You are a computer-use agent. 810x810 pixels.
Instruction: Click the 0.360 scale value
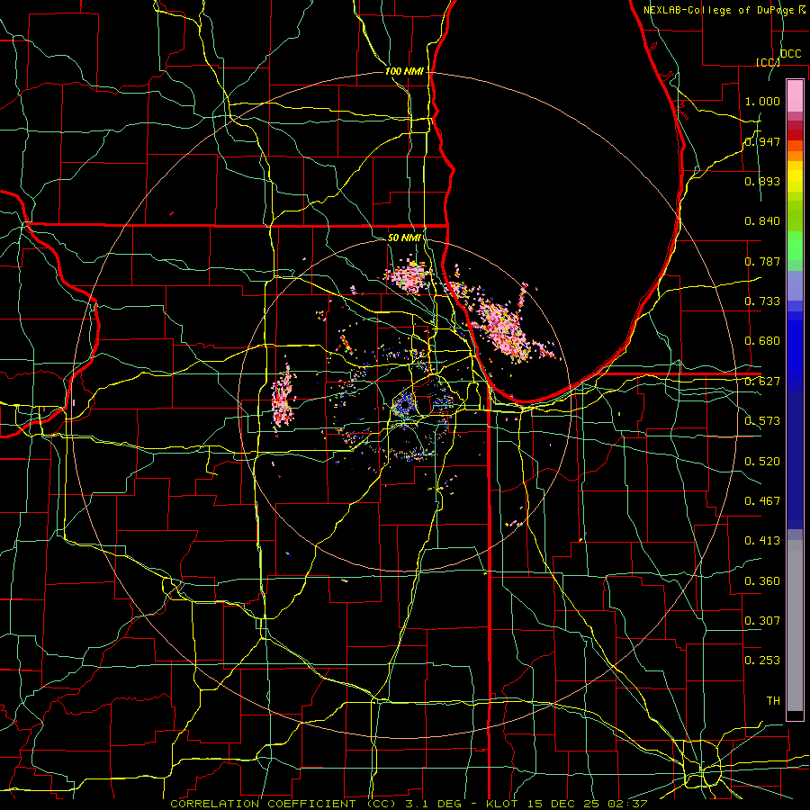[x=762, y=581]
